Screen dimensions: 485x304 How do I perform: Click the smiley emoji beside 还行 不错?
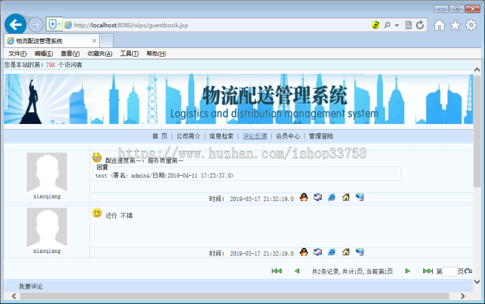[x=97, y=213]
